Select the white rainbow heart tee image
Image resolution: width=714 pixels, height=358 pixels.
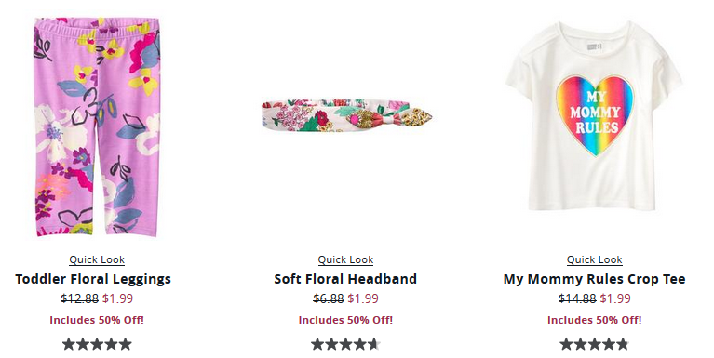coord(594,116)
